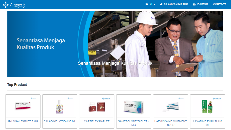The width and height of the screenshot is (231, 130).
Task: Open Amlogal Tablet 5 MG product image
Action: [x=23, y=106]
